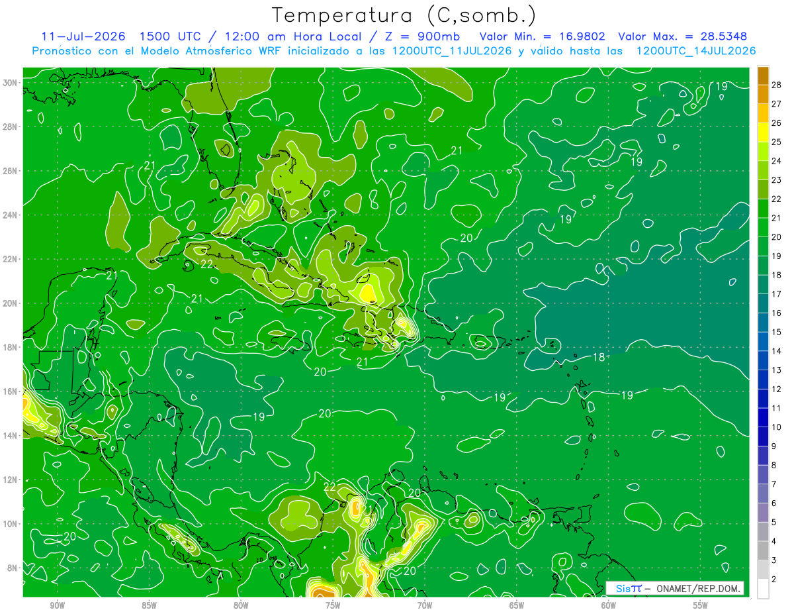
Task: Click the 26N latitude axis label
Action: coord(11,171)
